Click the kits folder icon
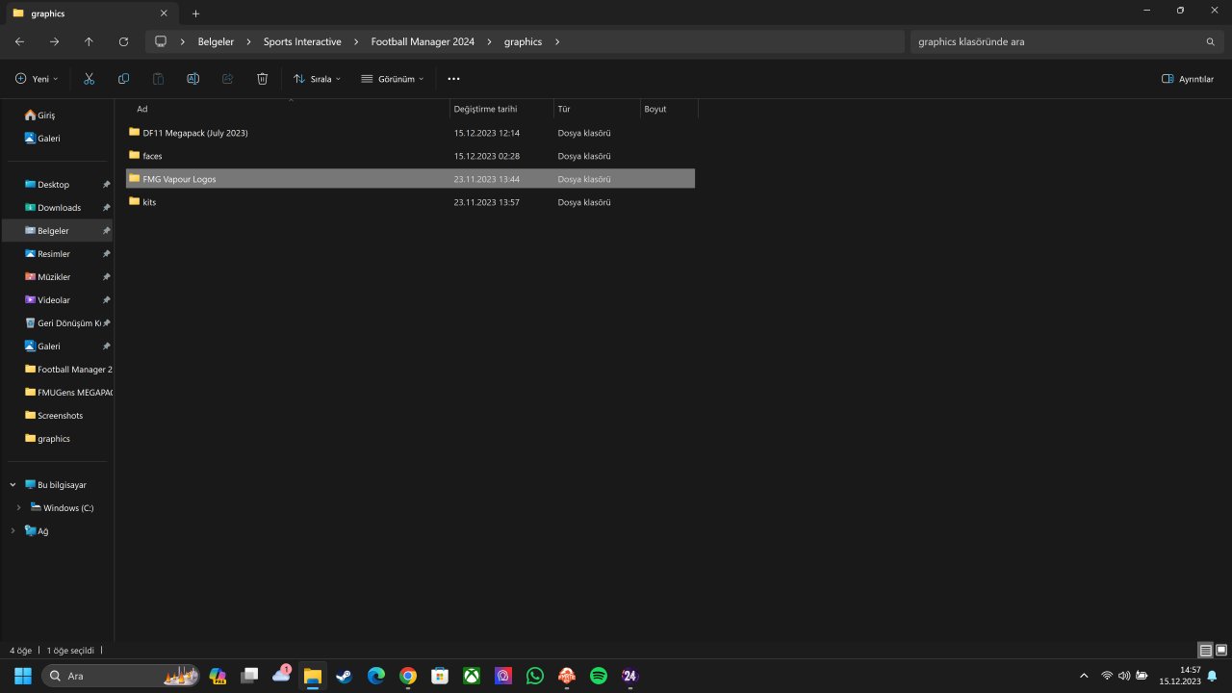 coord(135,201)
